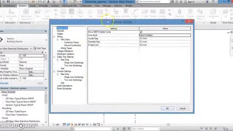Open the Massing & Site ribbon tab
Image resolution: width=233 pixels, height=131 pixels.
(x=70, y=6)
